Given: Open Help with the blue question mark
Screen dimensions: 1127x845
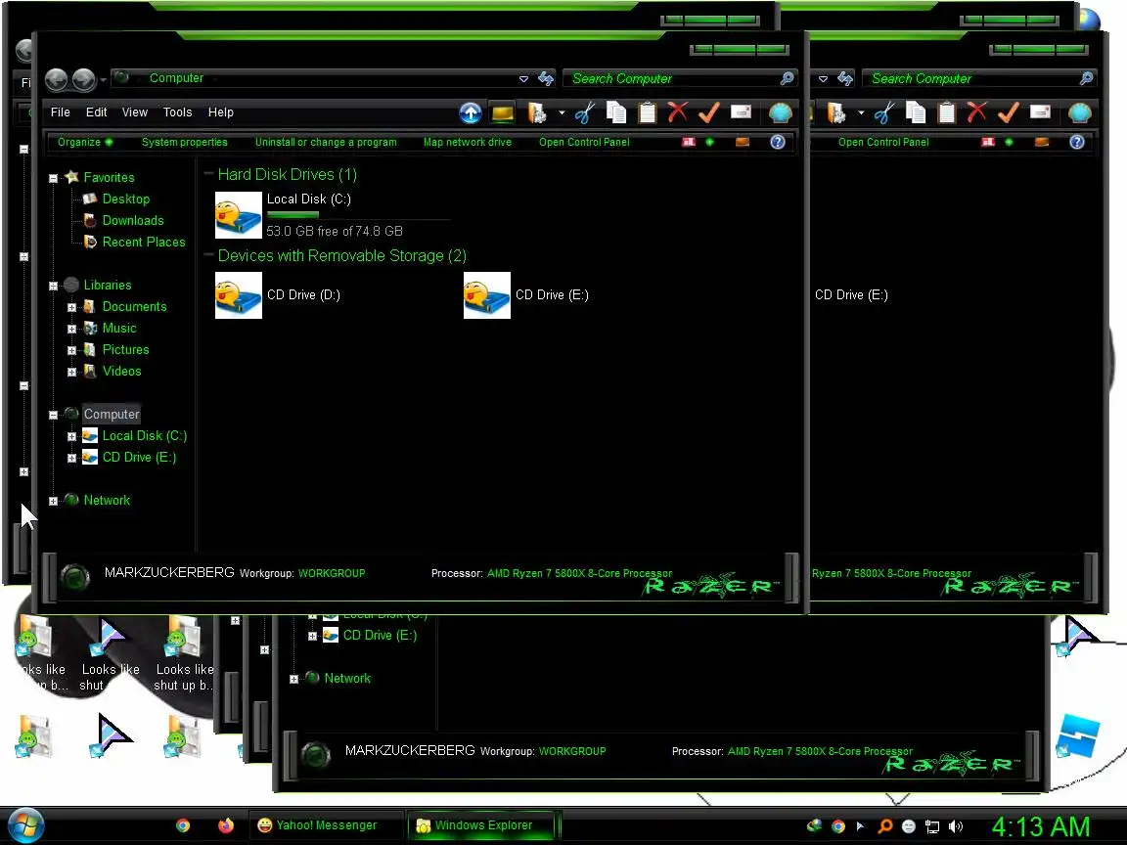Looking at the screenshot, I should click(x=778, y=142).
